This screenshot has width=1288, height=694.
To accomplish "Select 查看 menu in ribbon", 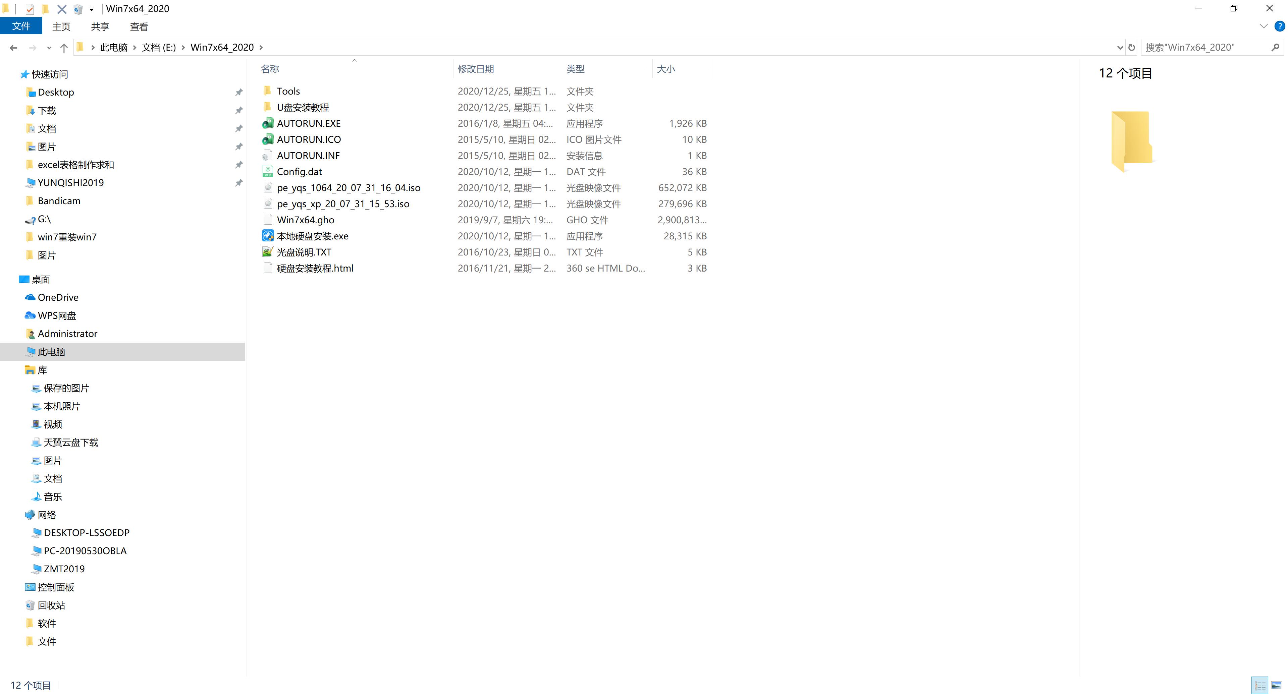I will coord(139,26).
